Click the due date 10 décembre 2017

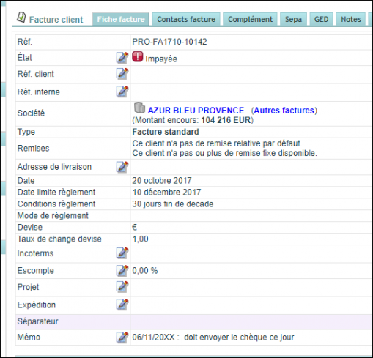(x=166, y=193)
